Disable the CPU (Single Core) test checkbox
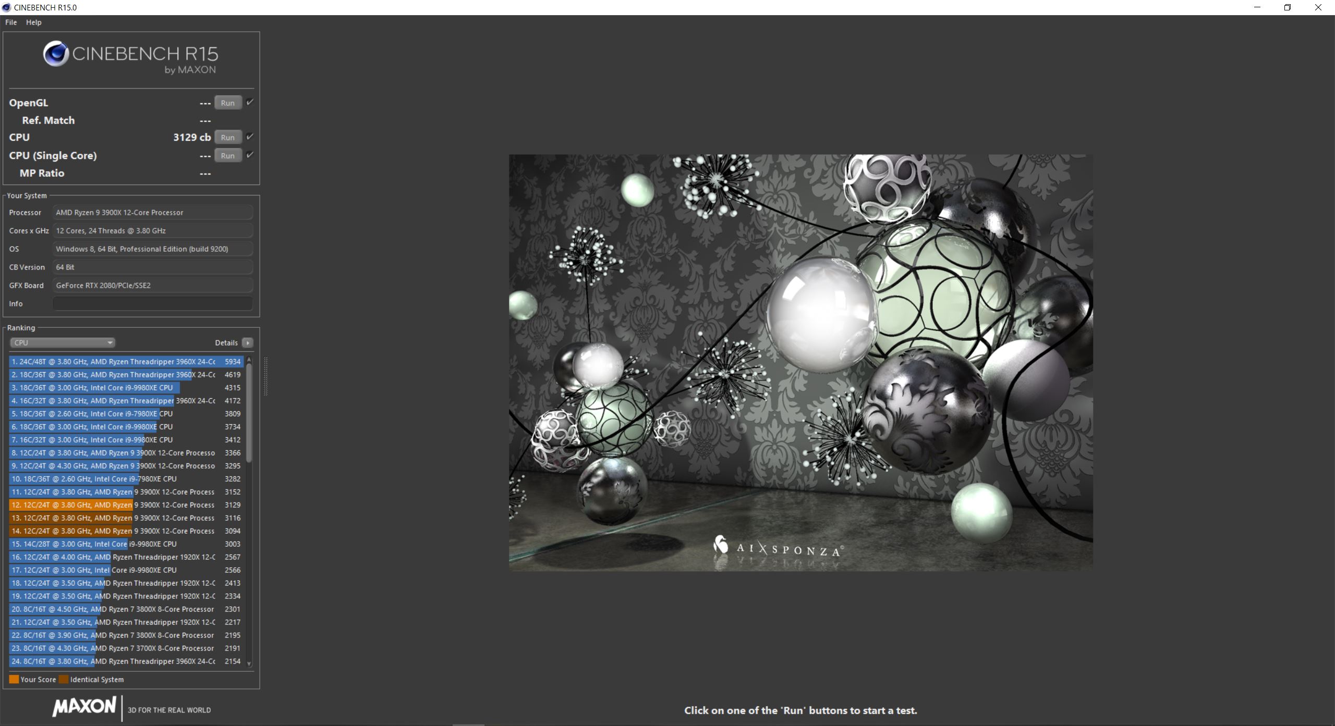This screenshot has width=1335, height=726. (251, 155)
